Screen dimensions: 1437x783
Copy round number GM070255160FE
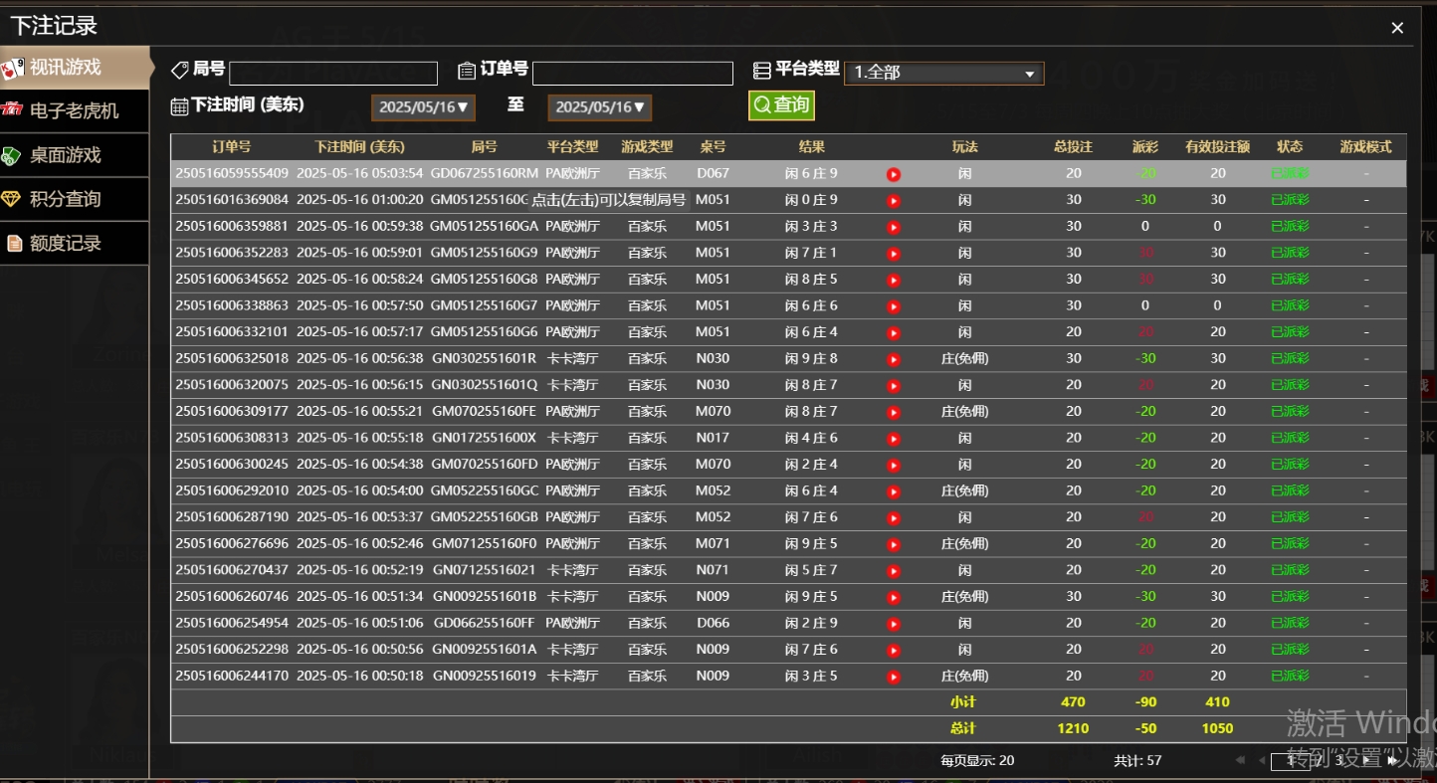coord(484,411)
